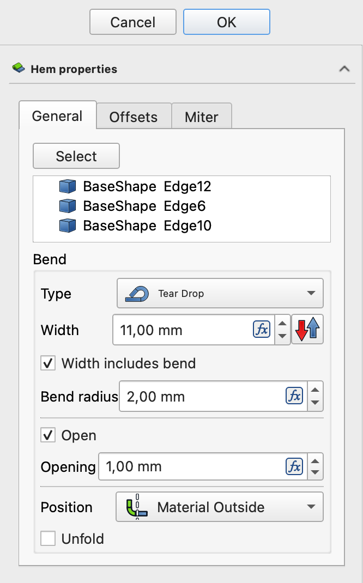Click inside the Width value field
363x583 pixels.
tap(180, 330)
